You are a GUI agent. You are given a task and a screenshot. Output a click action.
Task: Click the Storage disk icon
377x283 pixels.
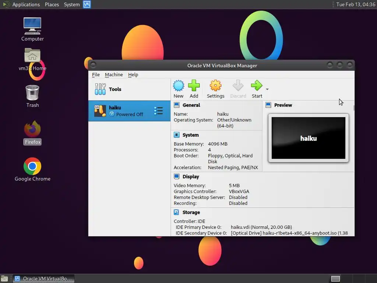[176, 212]
